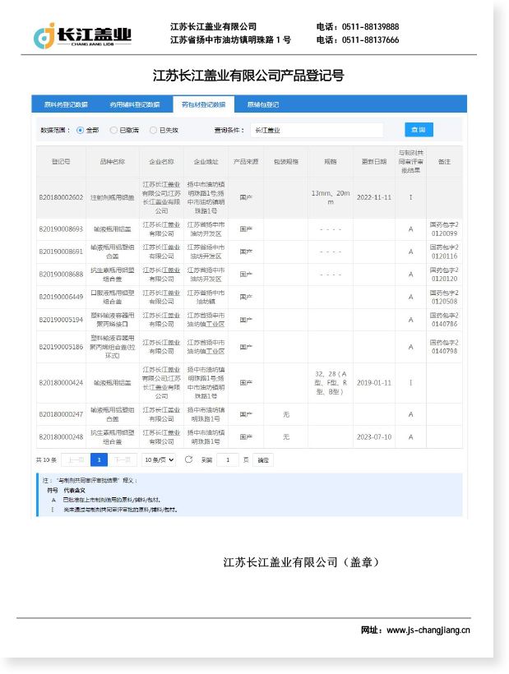509x674 pixels.
Task: Click registration number B20180000248
Action: tap(61, 436)
